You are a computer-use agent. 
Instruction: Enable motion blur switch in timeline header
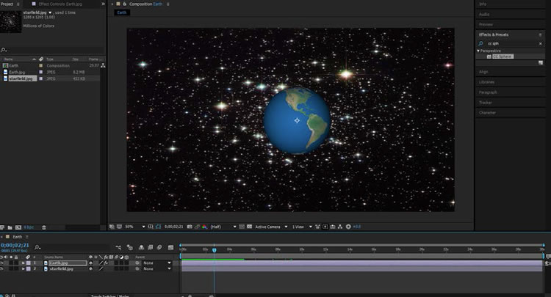pos(159,248)
